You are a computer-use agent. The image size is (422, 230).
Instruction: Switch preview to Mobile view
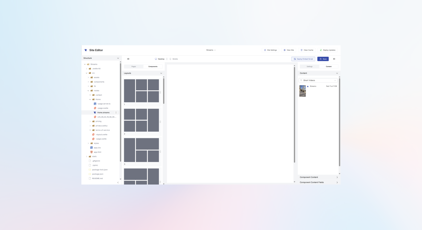[x=174, y=59]
